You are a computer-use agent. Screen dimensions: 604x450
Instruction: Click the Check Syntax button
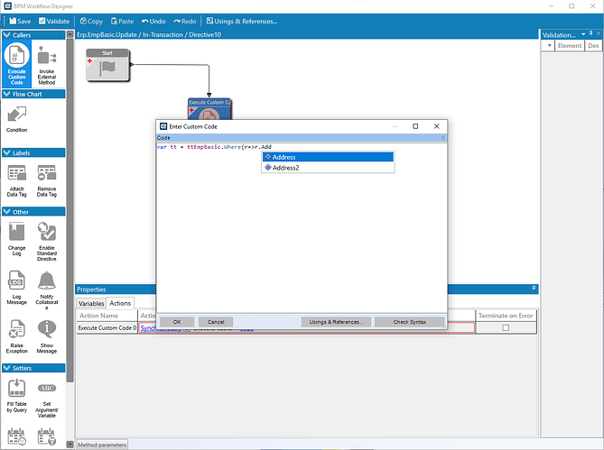[x=410, y=322]
